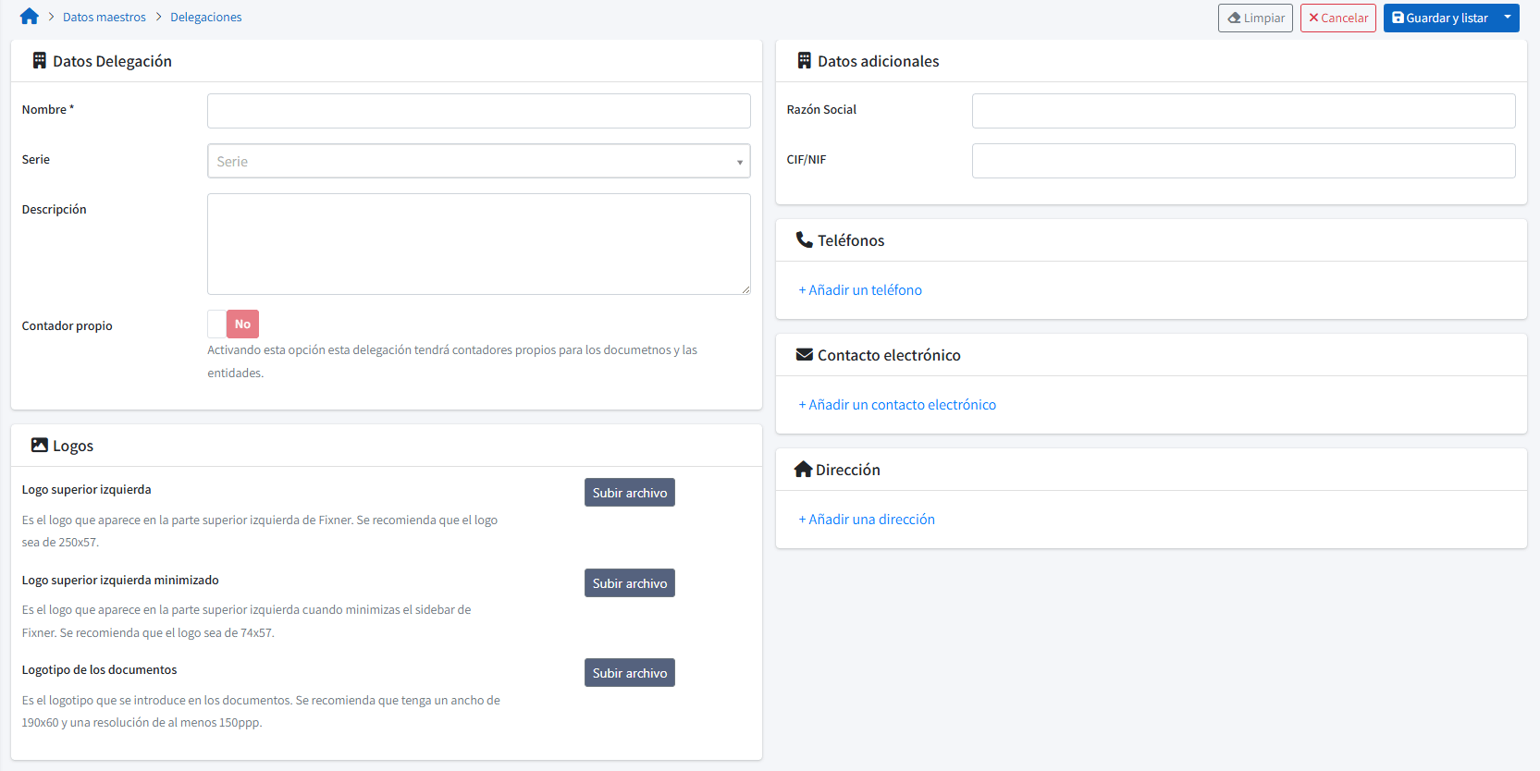The width and height of the screenshot is (1540, 771).
Task: Focus the Nombre input field
Action: point(478,111)
